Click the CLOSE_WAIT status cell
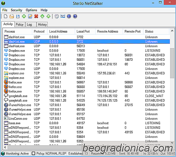176x157 pixels. point(154,96)
